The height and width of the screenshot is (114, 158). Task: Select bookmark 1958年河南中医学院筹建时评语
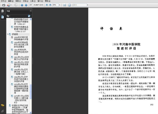[x=21, y=38]
